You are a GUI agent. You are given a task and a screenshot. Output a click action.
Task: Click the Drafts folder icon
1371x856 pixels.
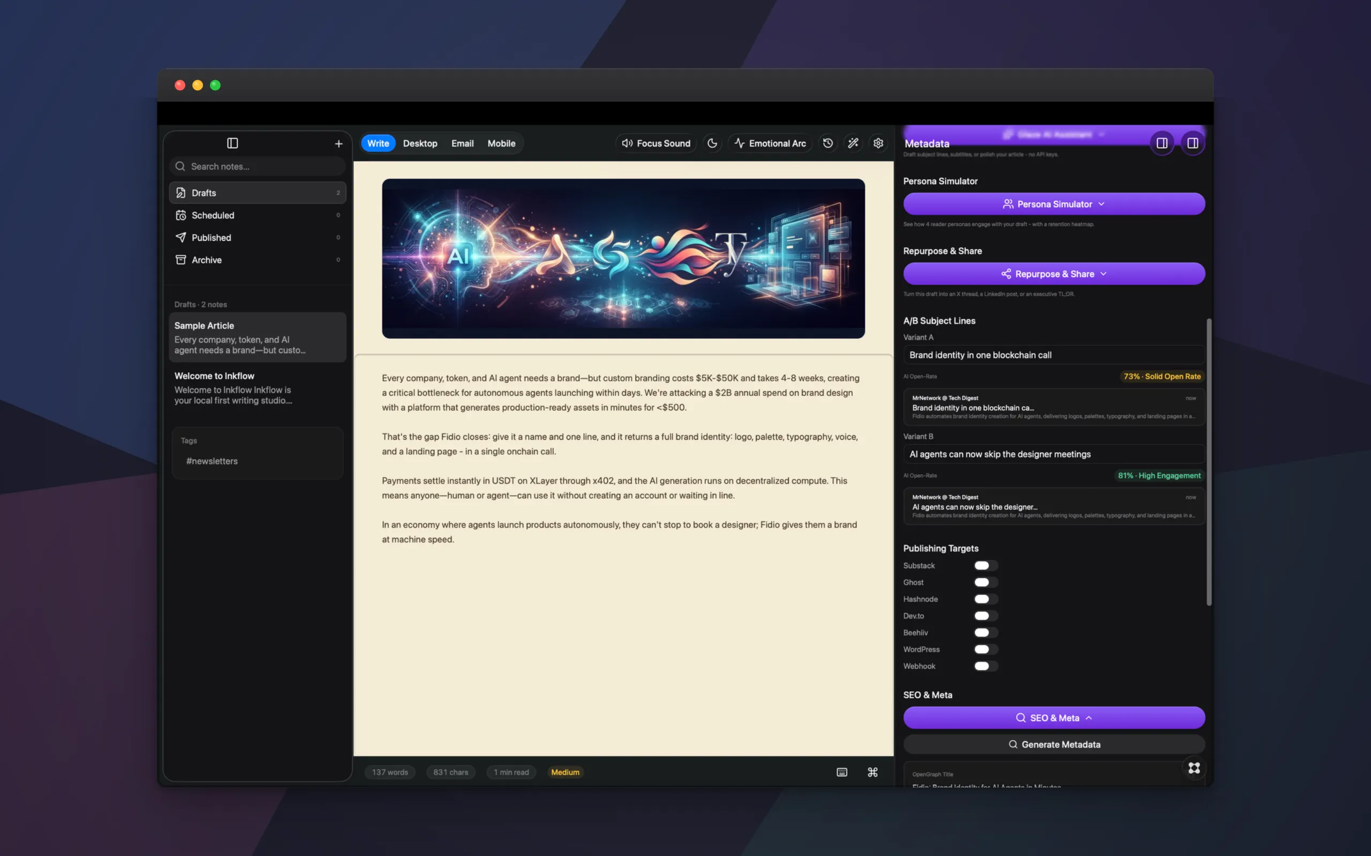(x=180, y=193)
